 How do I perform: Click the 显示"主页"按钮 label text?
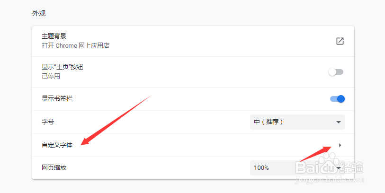[63, 67]
